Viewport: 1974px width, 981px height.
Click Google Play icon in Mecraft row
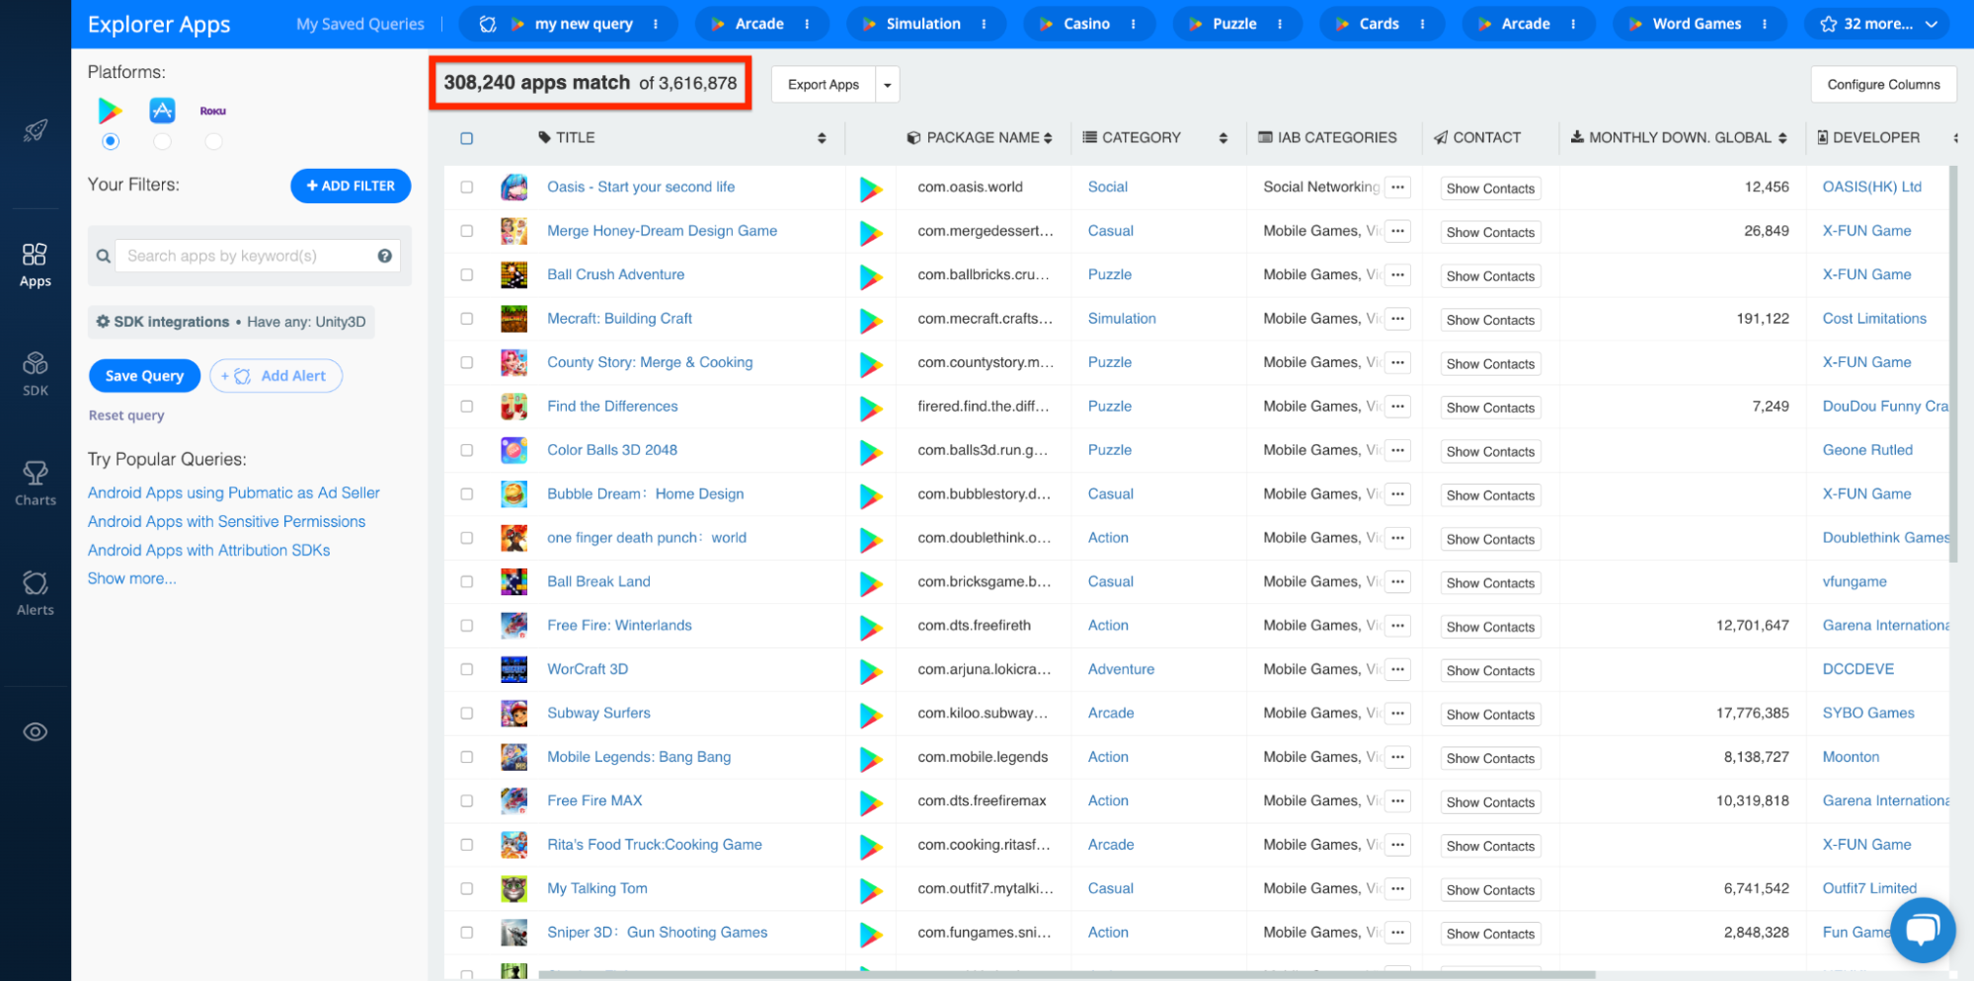871,320
